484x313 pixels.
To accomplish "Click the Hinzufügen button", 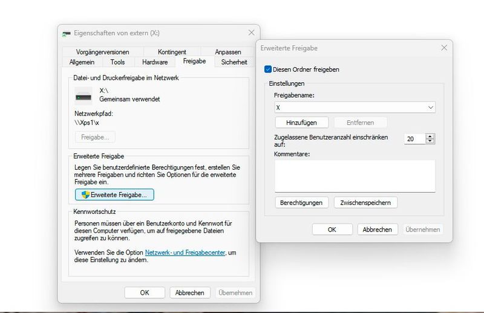I will [301, 123].
